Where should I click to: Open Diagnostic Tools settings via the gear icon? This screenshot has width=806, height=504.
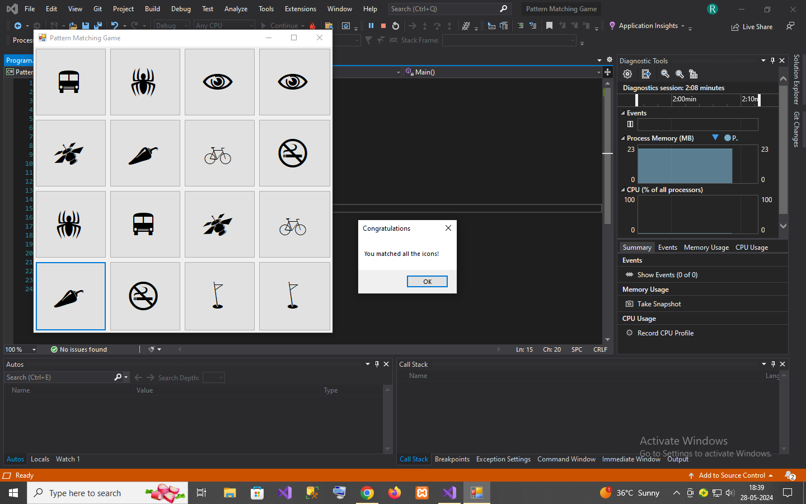(627, 73)
